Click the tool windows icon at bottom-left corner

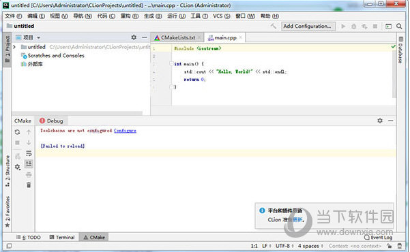[9, 246]
